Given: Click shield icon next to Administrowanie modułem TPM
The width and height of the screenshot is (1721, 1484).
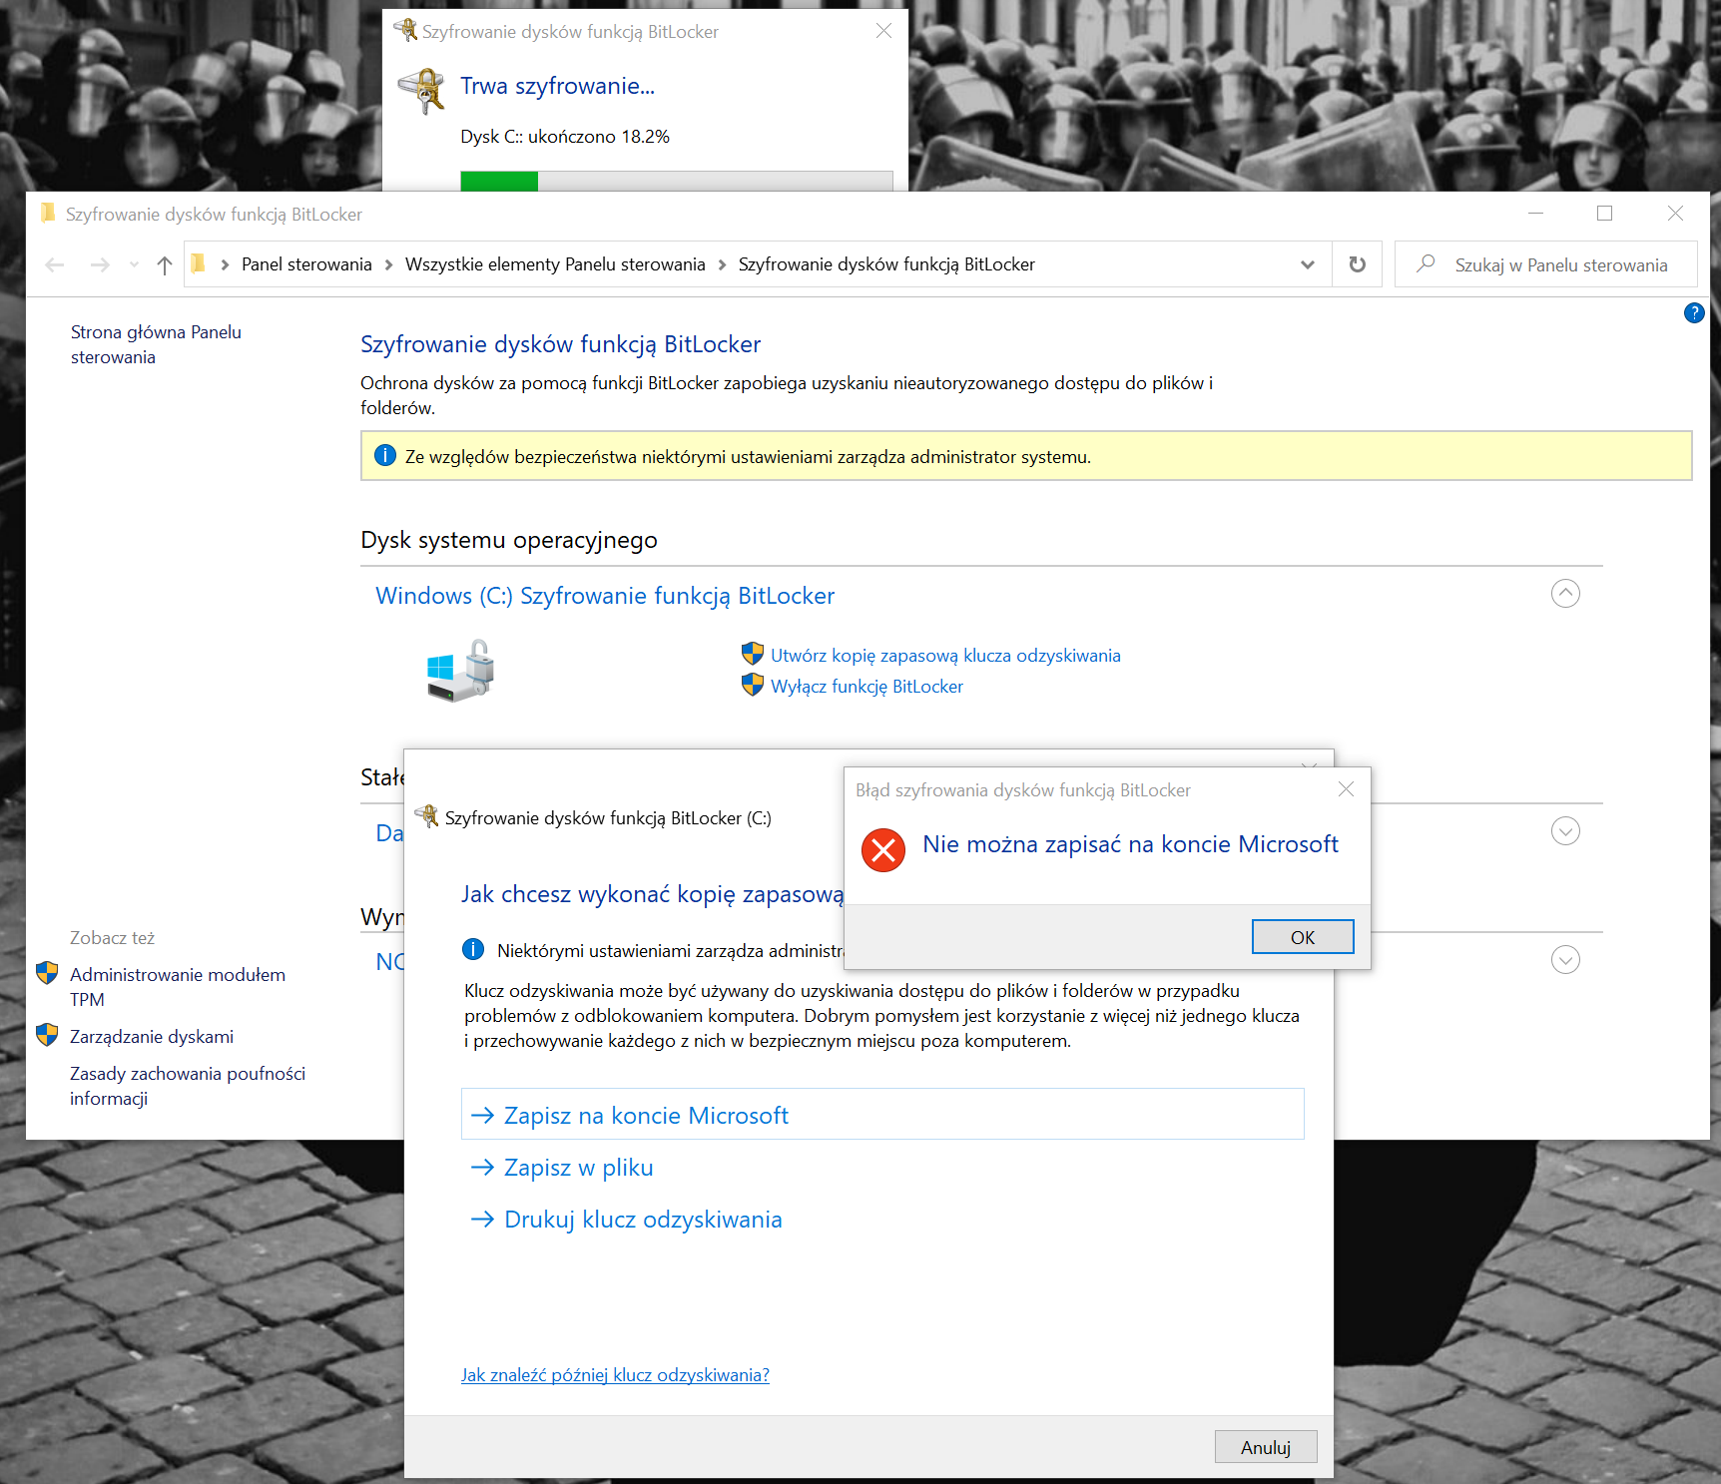Looking at the screenshot, I should (x=47, y=973).
